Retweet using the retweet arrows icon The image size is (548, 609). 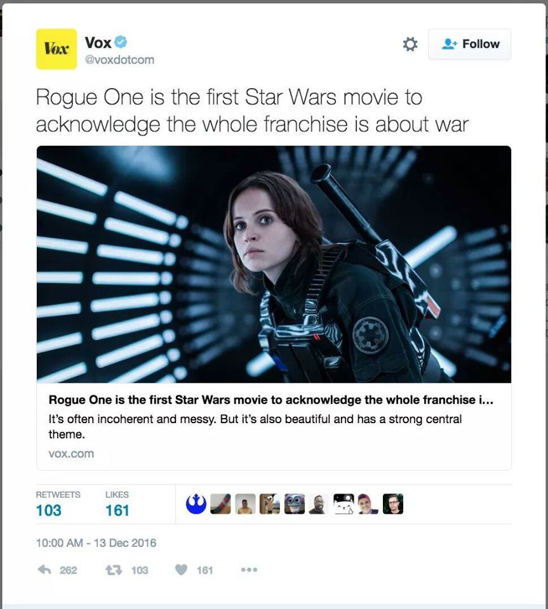pyautogui.click(x=114, y=570)
